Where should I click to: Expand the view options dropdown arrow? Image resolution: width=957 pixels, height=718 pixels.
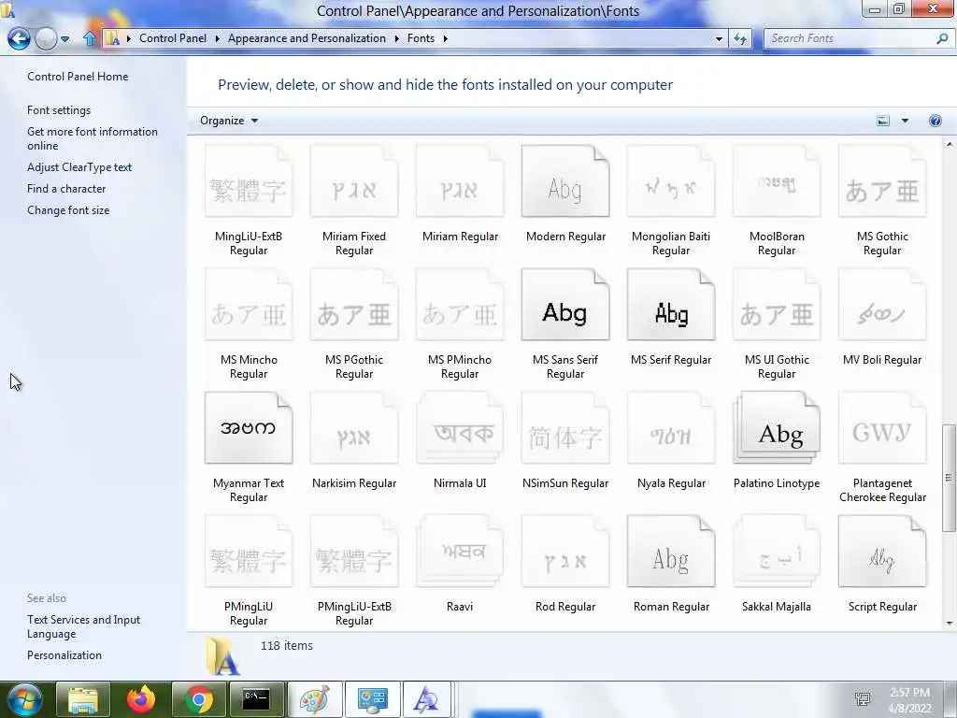[x=905, y=121]
